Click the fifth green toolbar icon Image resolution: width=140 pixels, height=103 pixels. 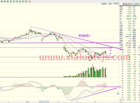(14, 1)
